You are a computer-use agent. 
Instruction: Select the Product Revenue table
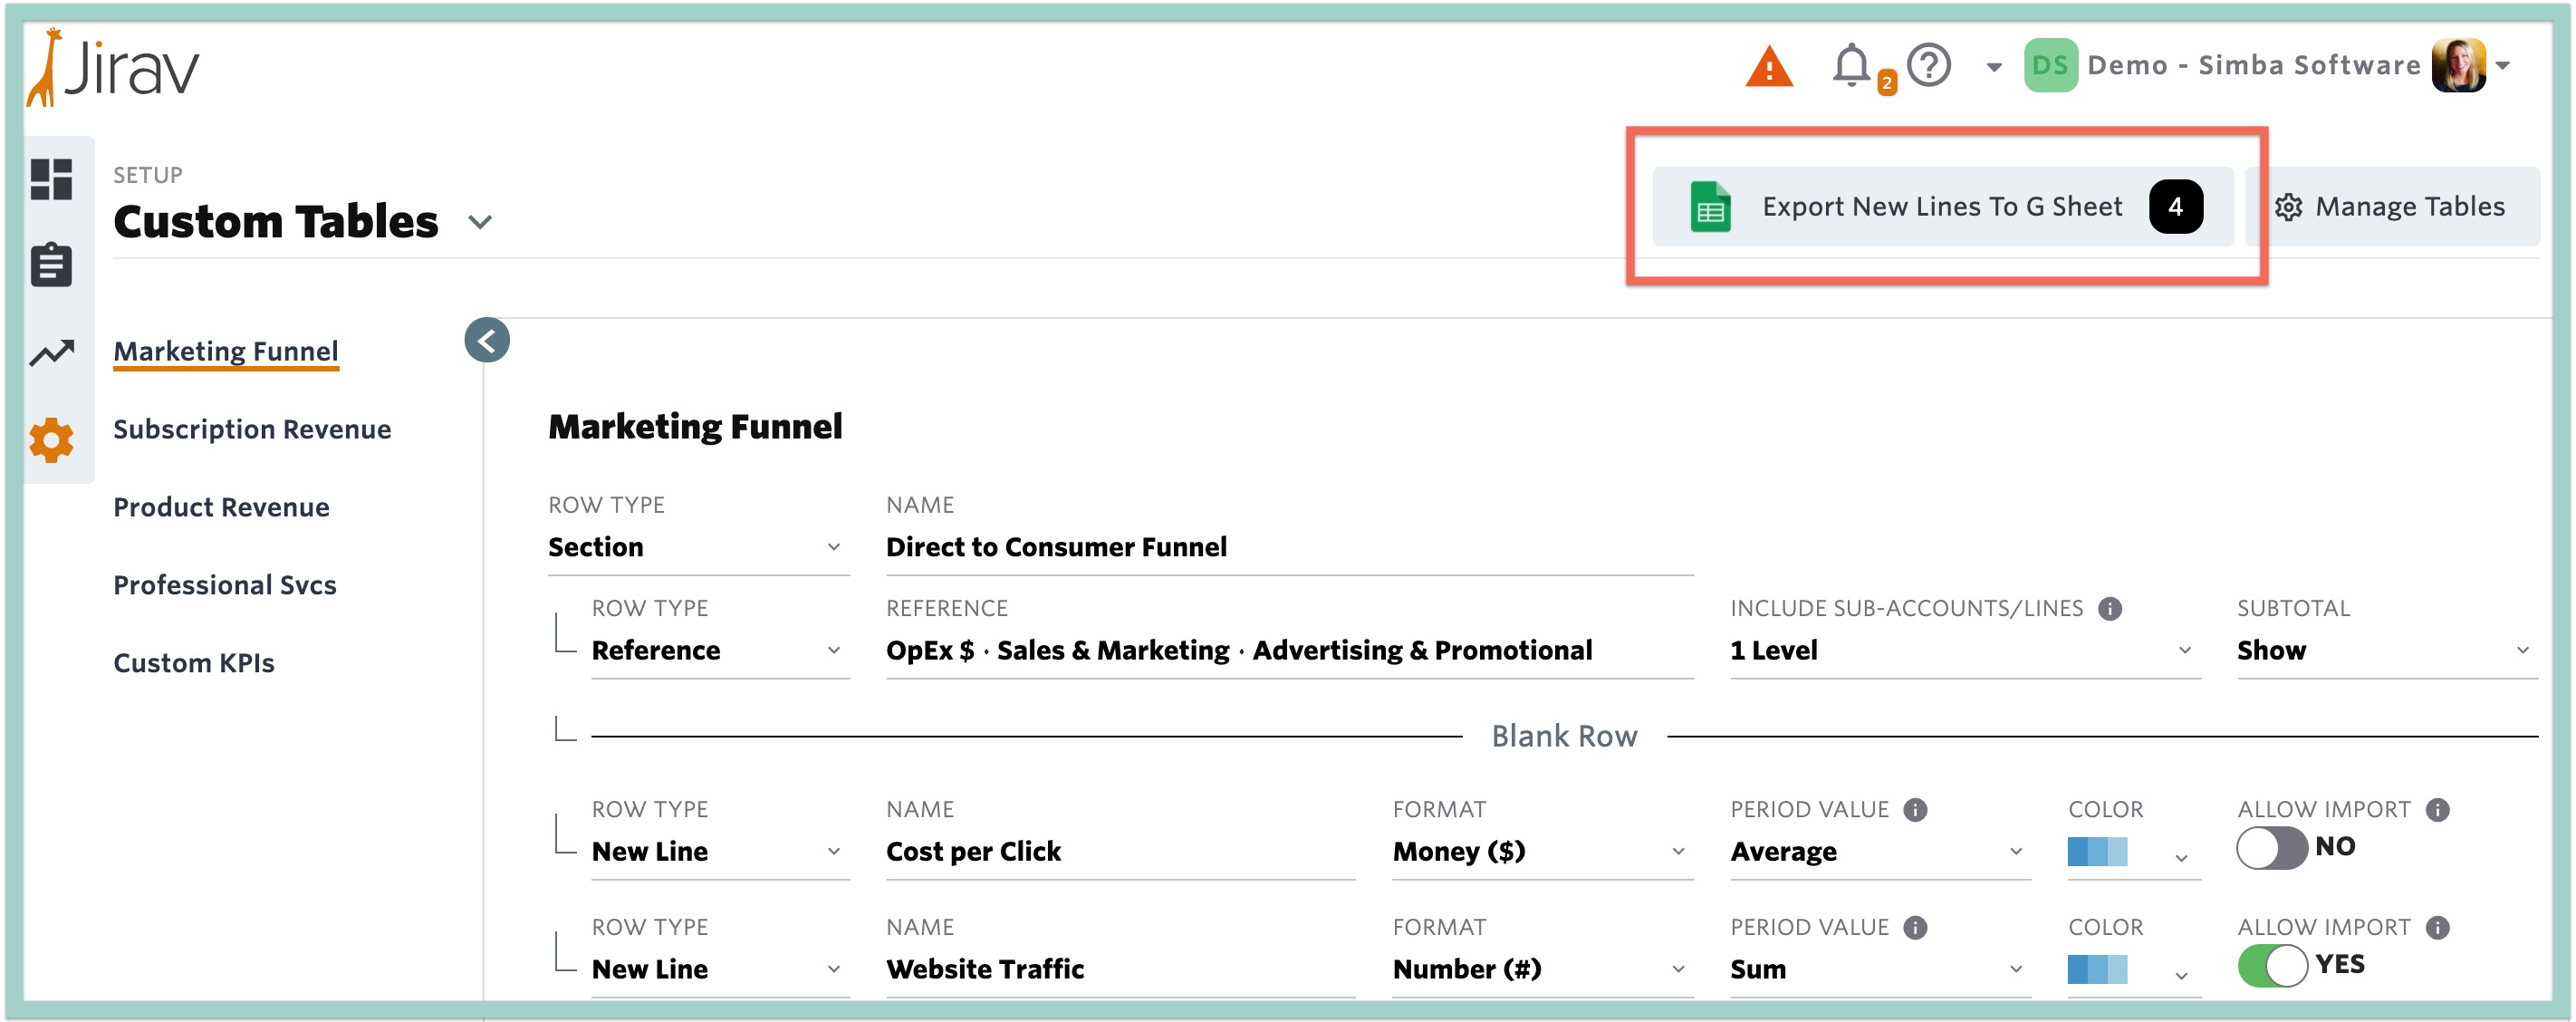point(221,507)
